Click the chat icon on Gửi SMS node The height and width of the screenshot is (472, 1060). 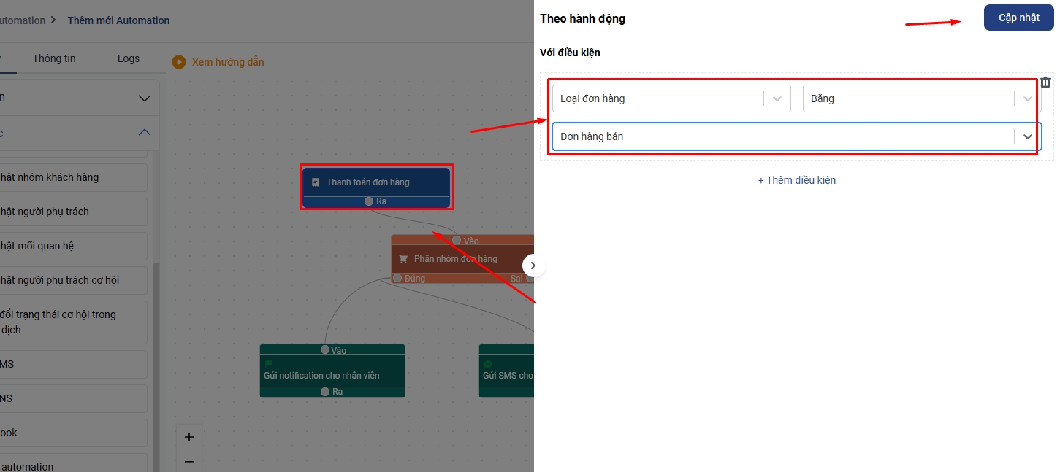point(487,363)
